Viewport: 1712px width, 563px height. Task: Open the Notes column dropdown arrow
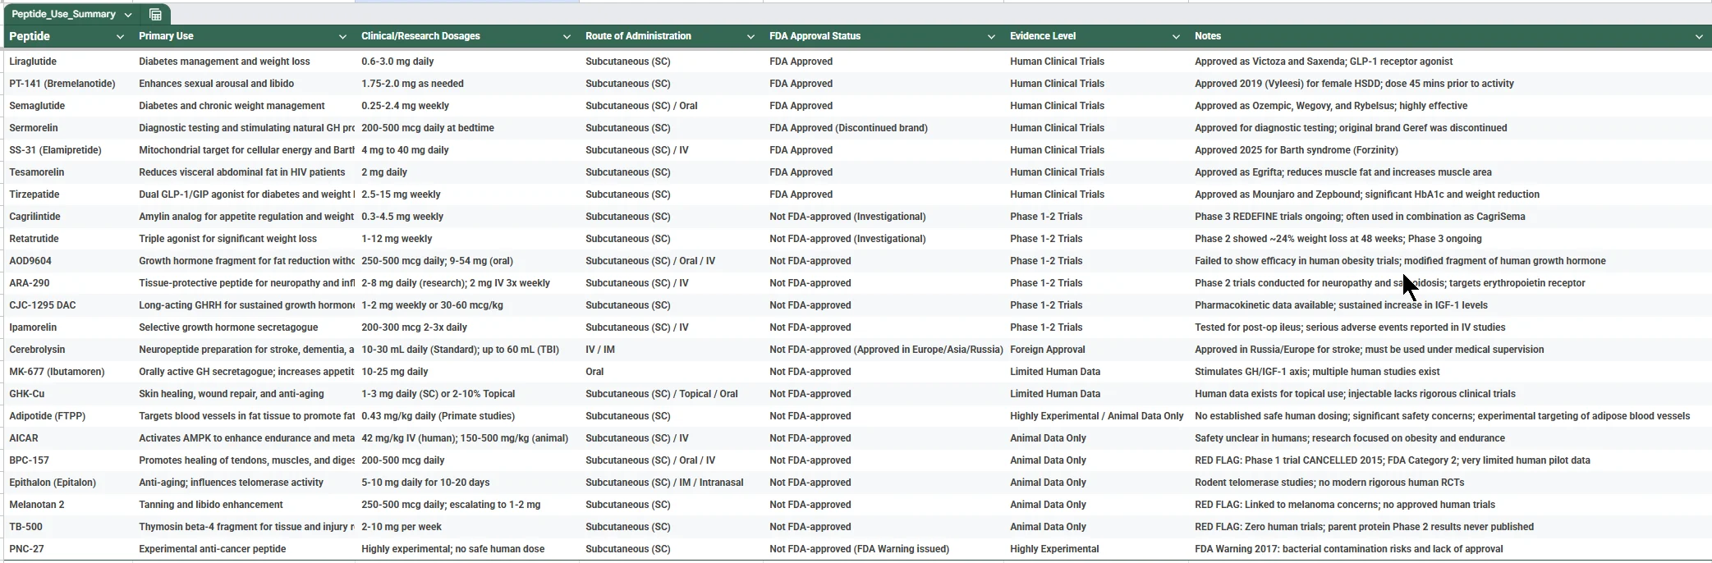coord(1699,37)
